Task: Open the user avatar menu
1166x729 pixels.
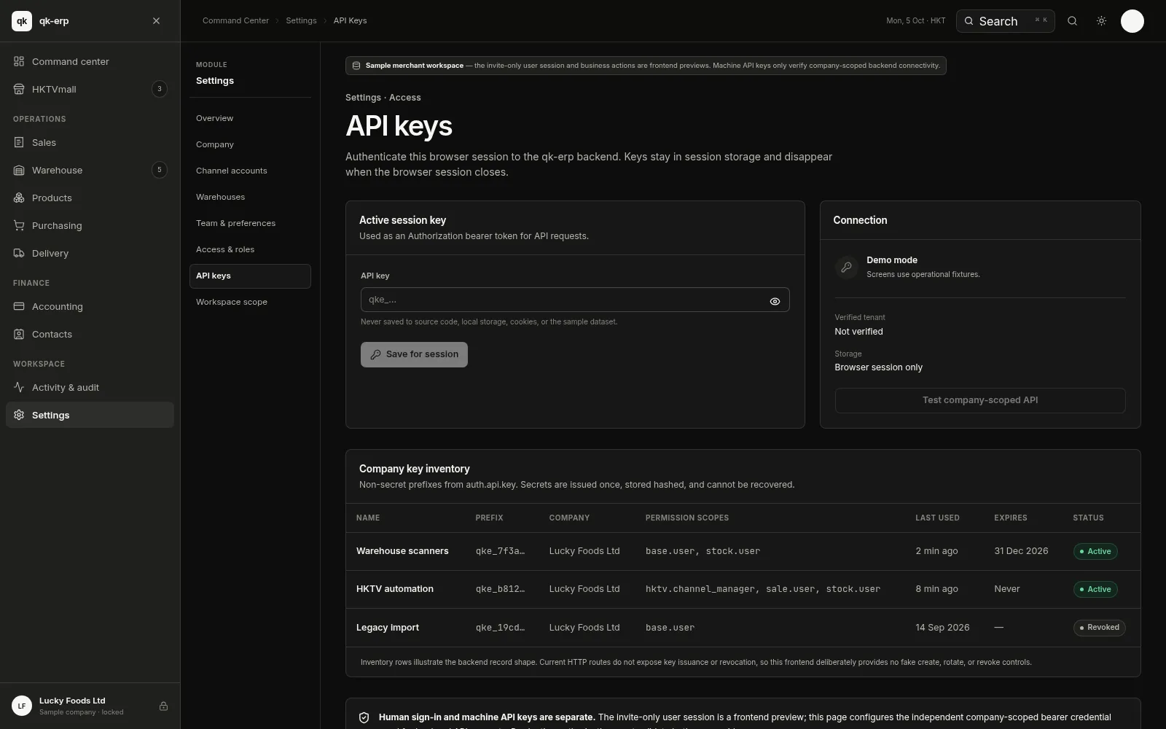Action: tap(1132, 21)
